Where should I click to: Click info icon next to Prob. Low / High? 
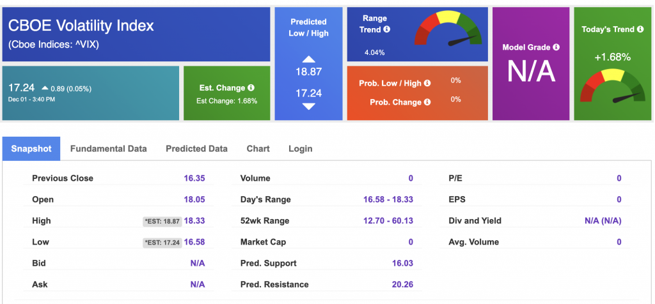click(427, 83)
